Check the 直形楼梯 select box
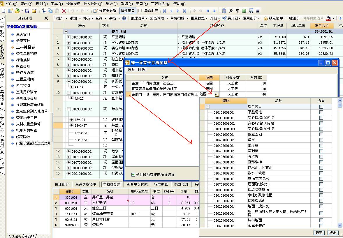The image size is (343, 238). (321, 162)
